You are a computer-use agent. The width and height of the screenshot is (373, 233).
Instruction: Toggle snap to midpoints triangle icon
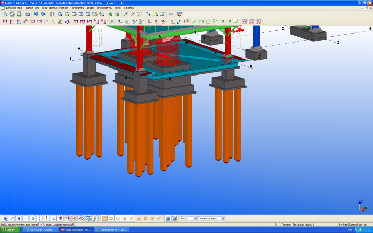[125, 218]
